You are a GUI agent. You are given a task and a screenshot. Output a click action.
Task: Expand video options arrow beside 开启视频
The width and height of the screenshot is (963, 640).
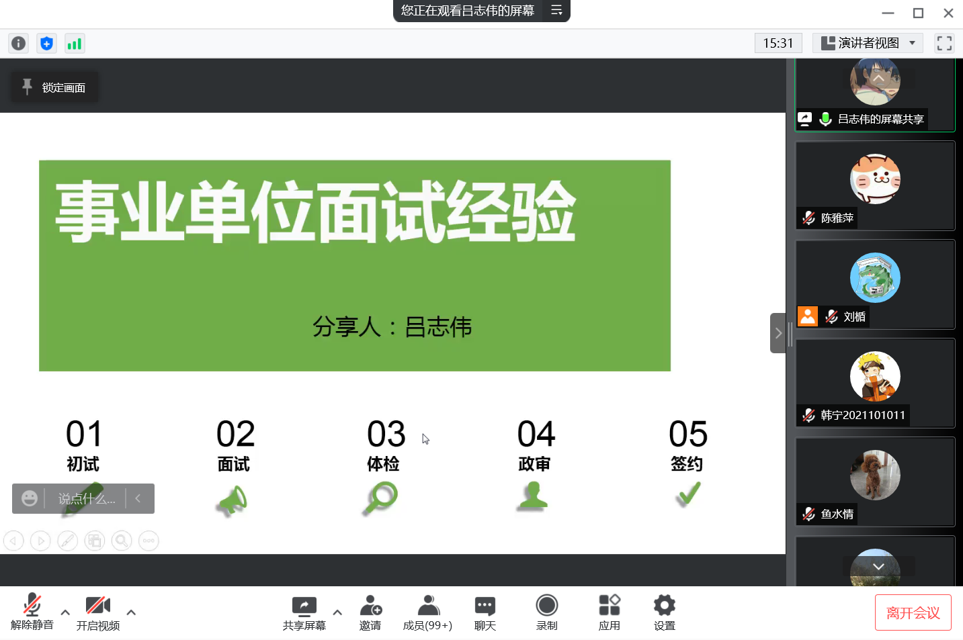pos(131,612)
